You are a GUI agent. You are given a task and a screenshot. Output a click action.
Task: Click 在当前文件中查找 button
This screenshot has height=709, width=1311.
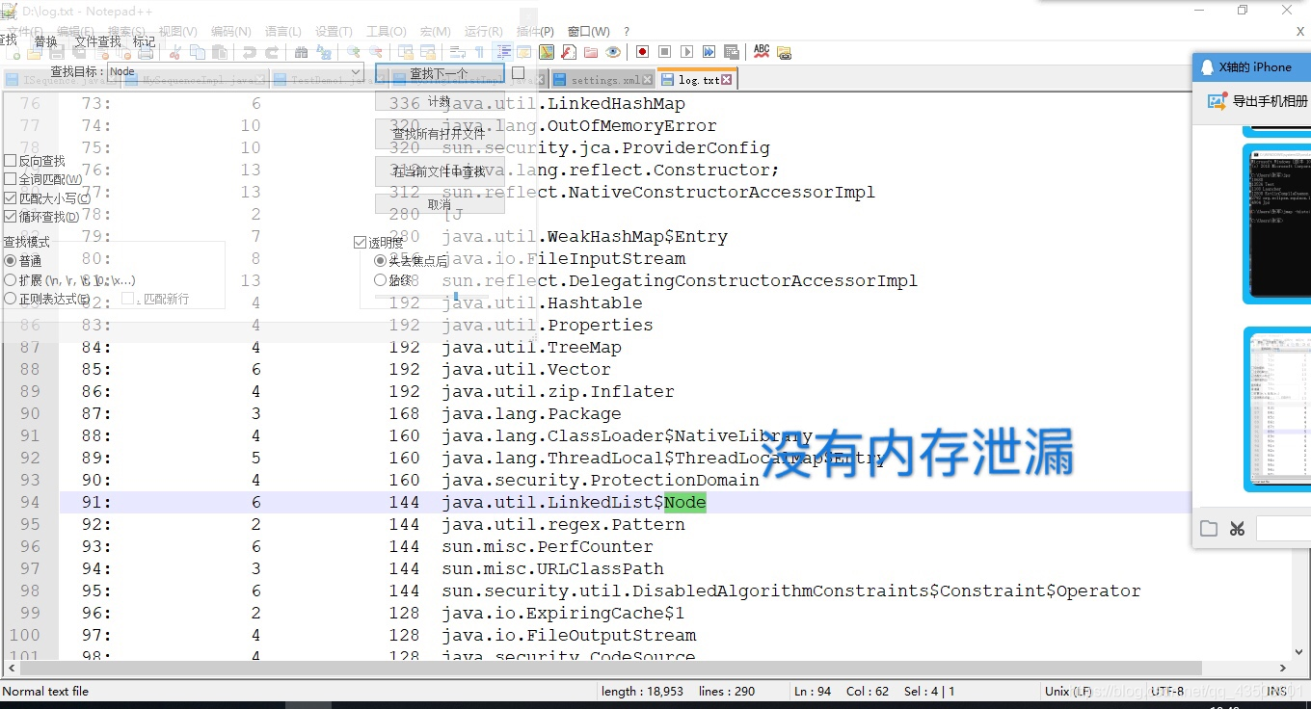point(439,171)
